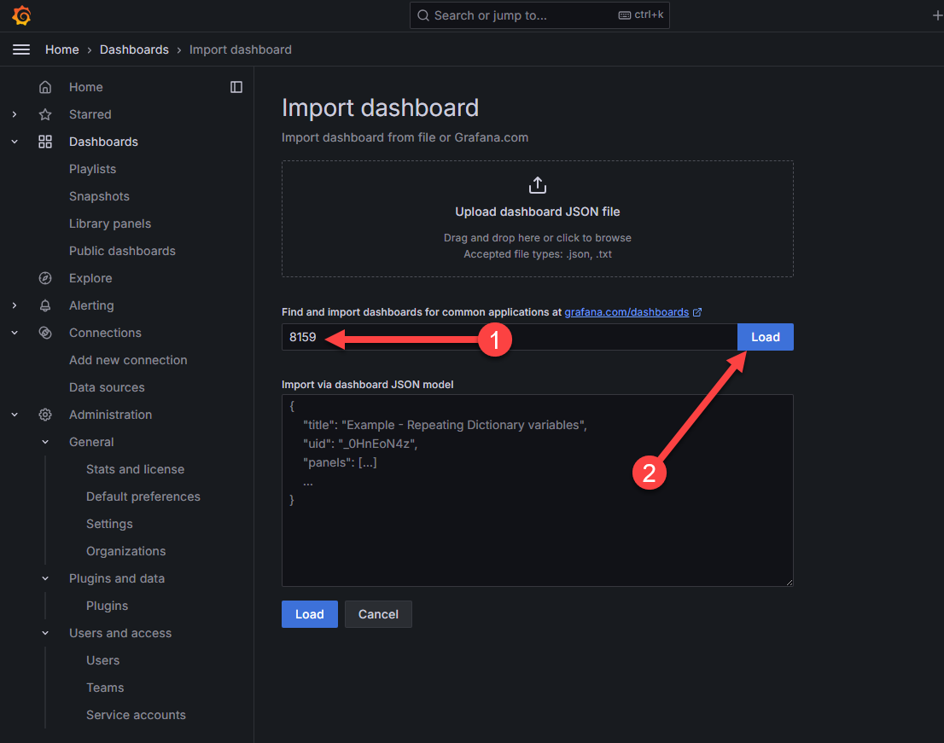Go to Dashboards breadcrumb

[134, 49]
